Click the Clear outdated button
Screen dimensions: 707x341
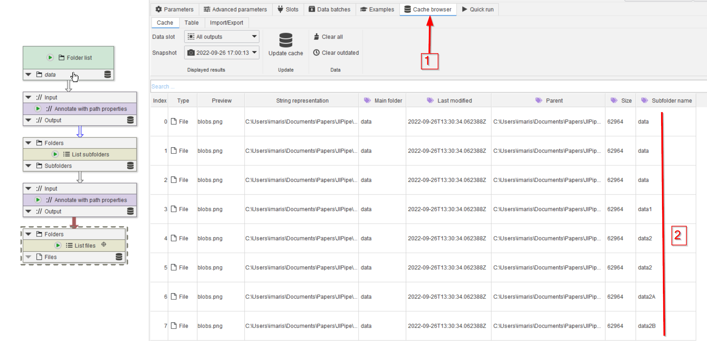[336, 53]
